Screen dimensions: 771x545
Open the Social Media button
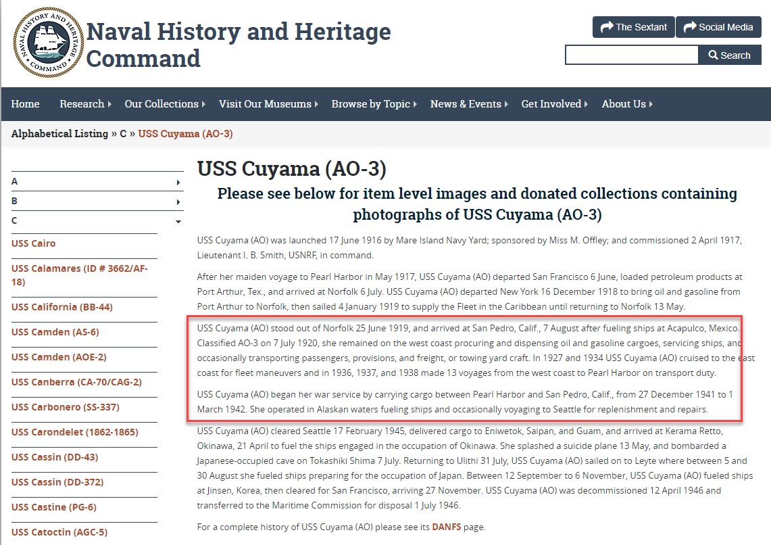718,27
